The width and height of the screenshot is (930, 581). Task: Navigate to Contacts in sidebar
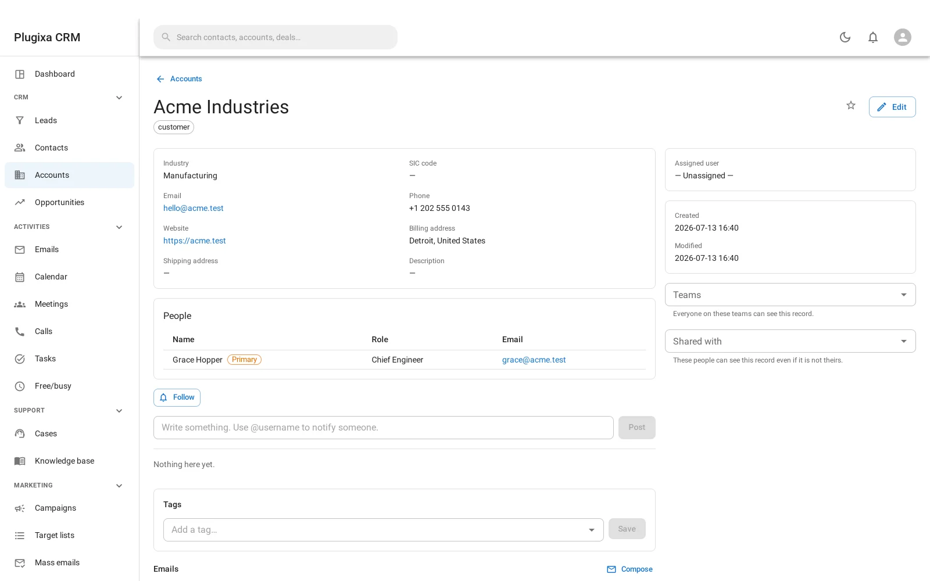point(70,148)
